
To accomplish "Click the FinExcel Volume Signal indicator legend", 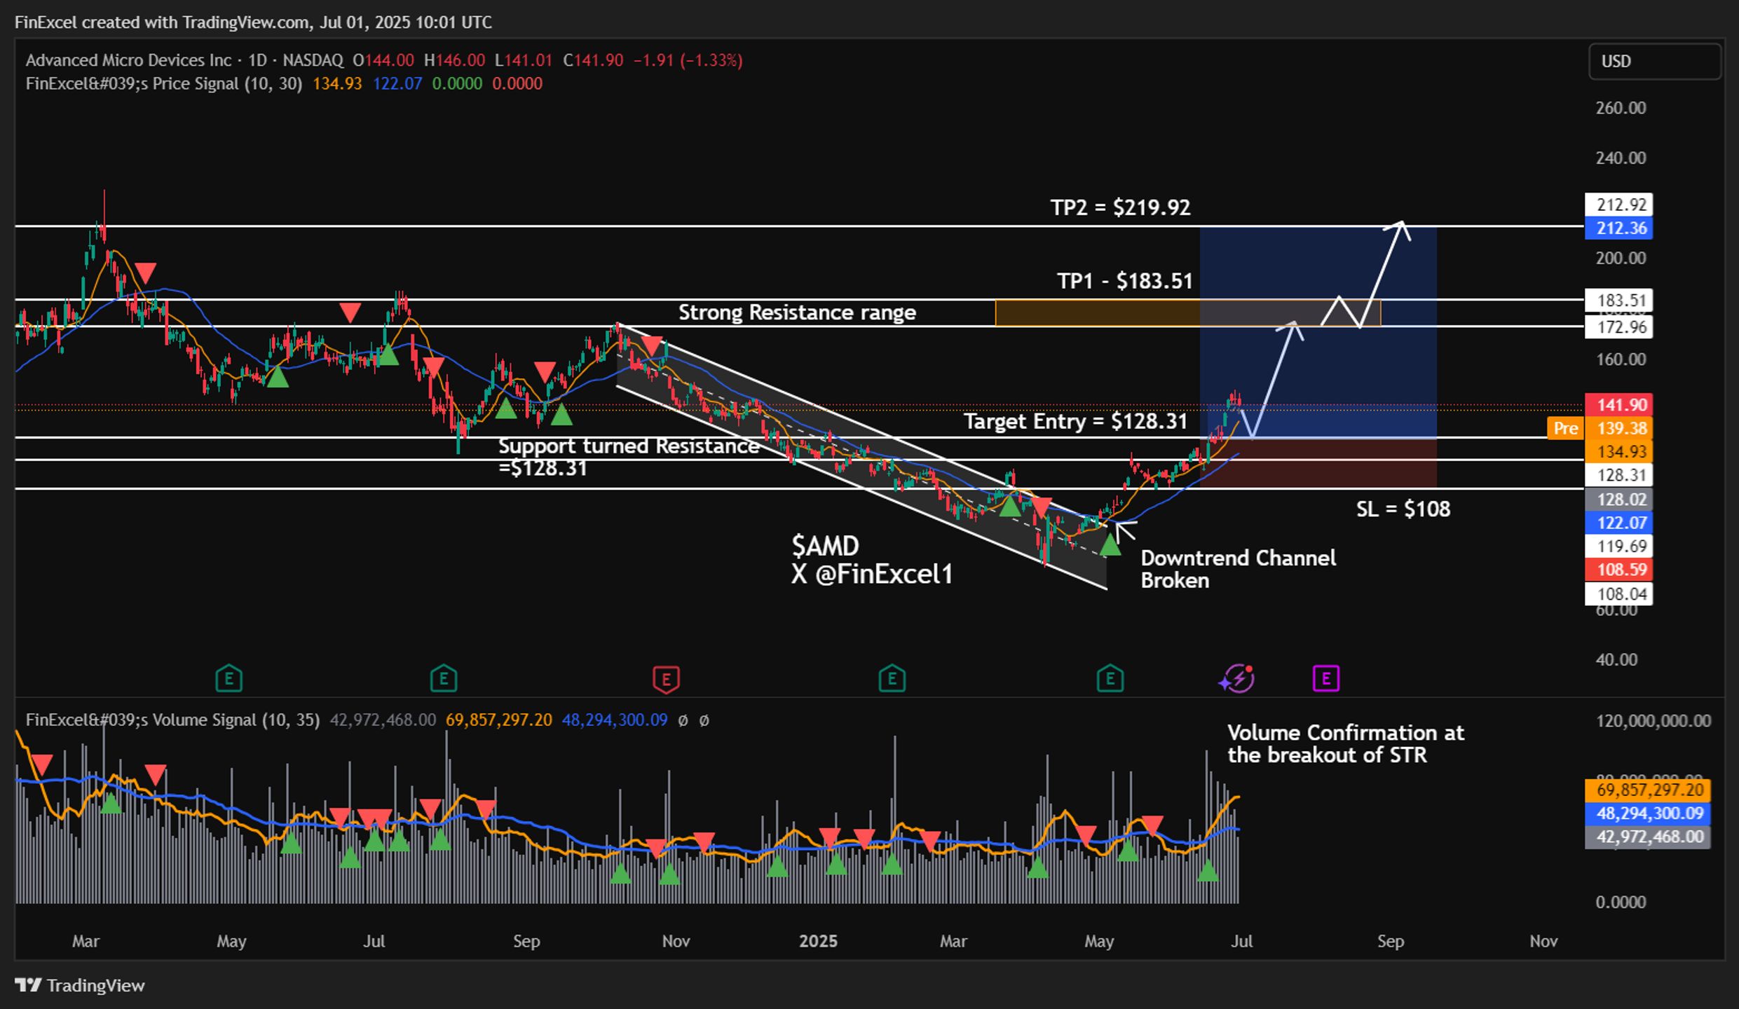I will (x=172, y=720).
